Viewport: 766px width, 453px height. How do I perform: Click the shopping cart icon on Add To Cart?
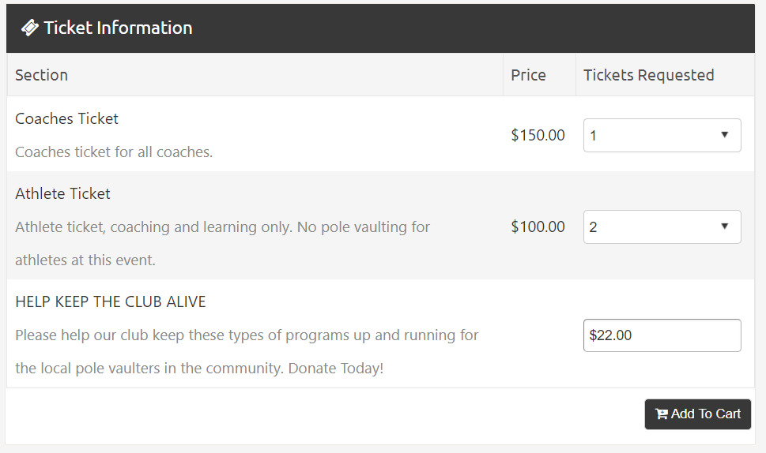click(x=662, y=414)
